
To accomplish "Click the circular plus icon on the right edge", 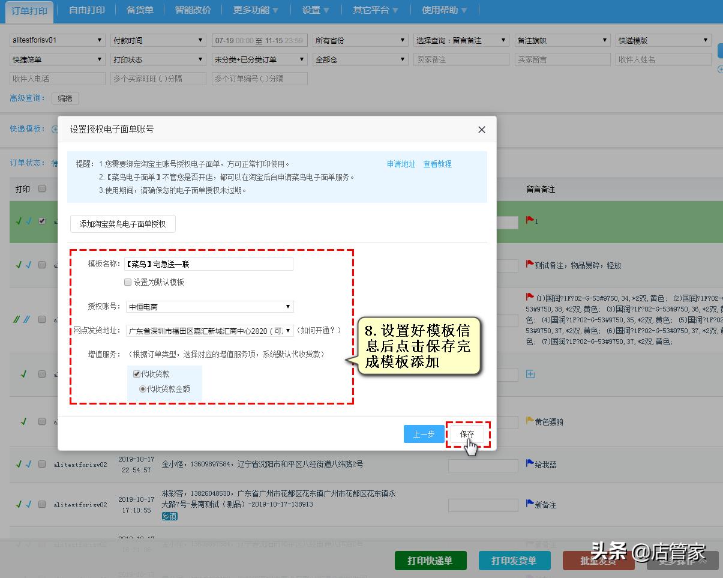I will point(720,70).
